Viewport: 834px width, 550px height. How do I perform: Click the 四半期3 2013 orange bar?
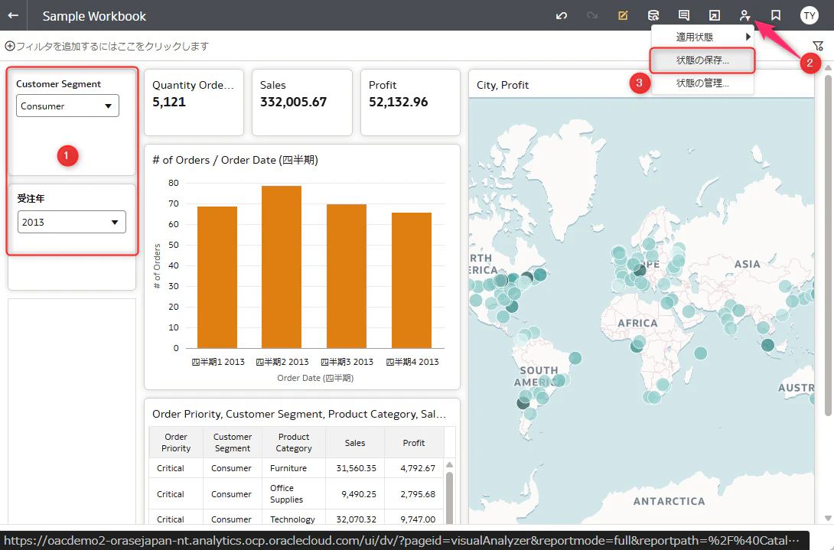(347, 276)
